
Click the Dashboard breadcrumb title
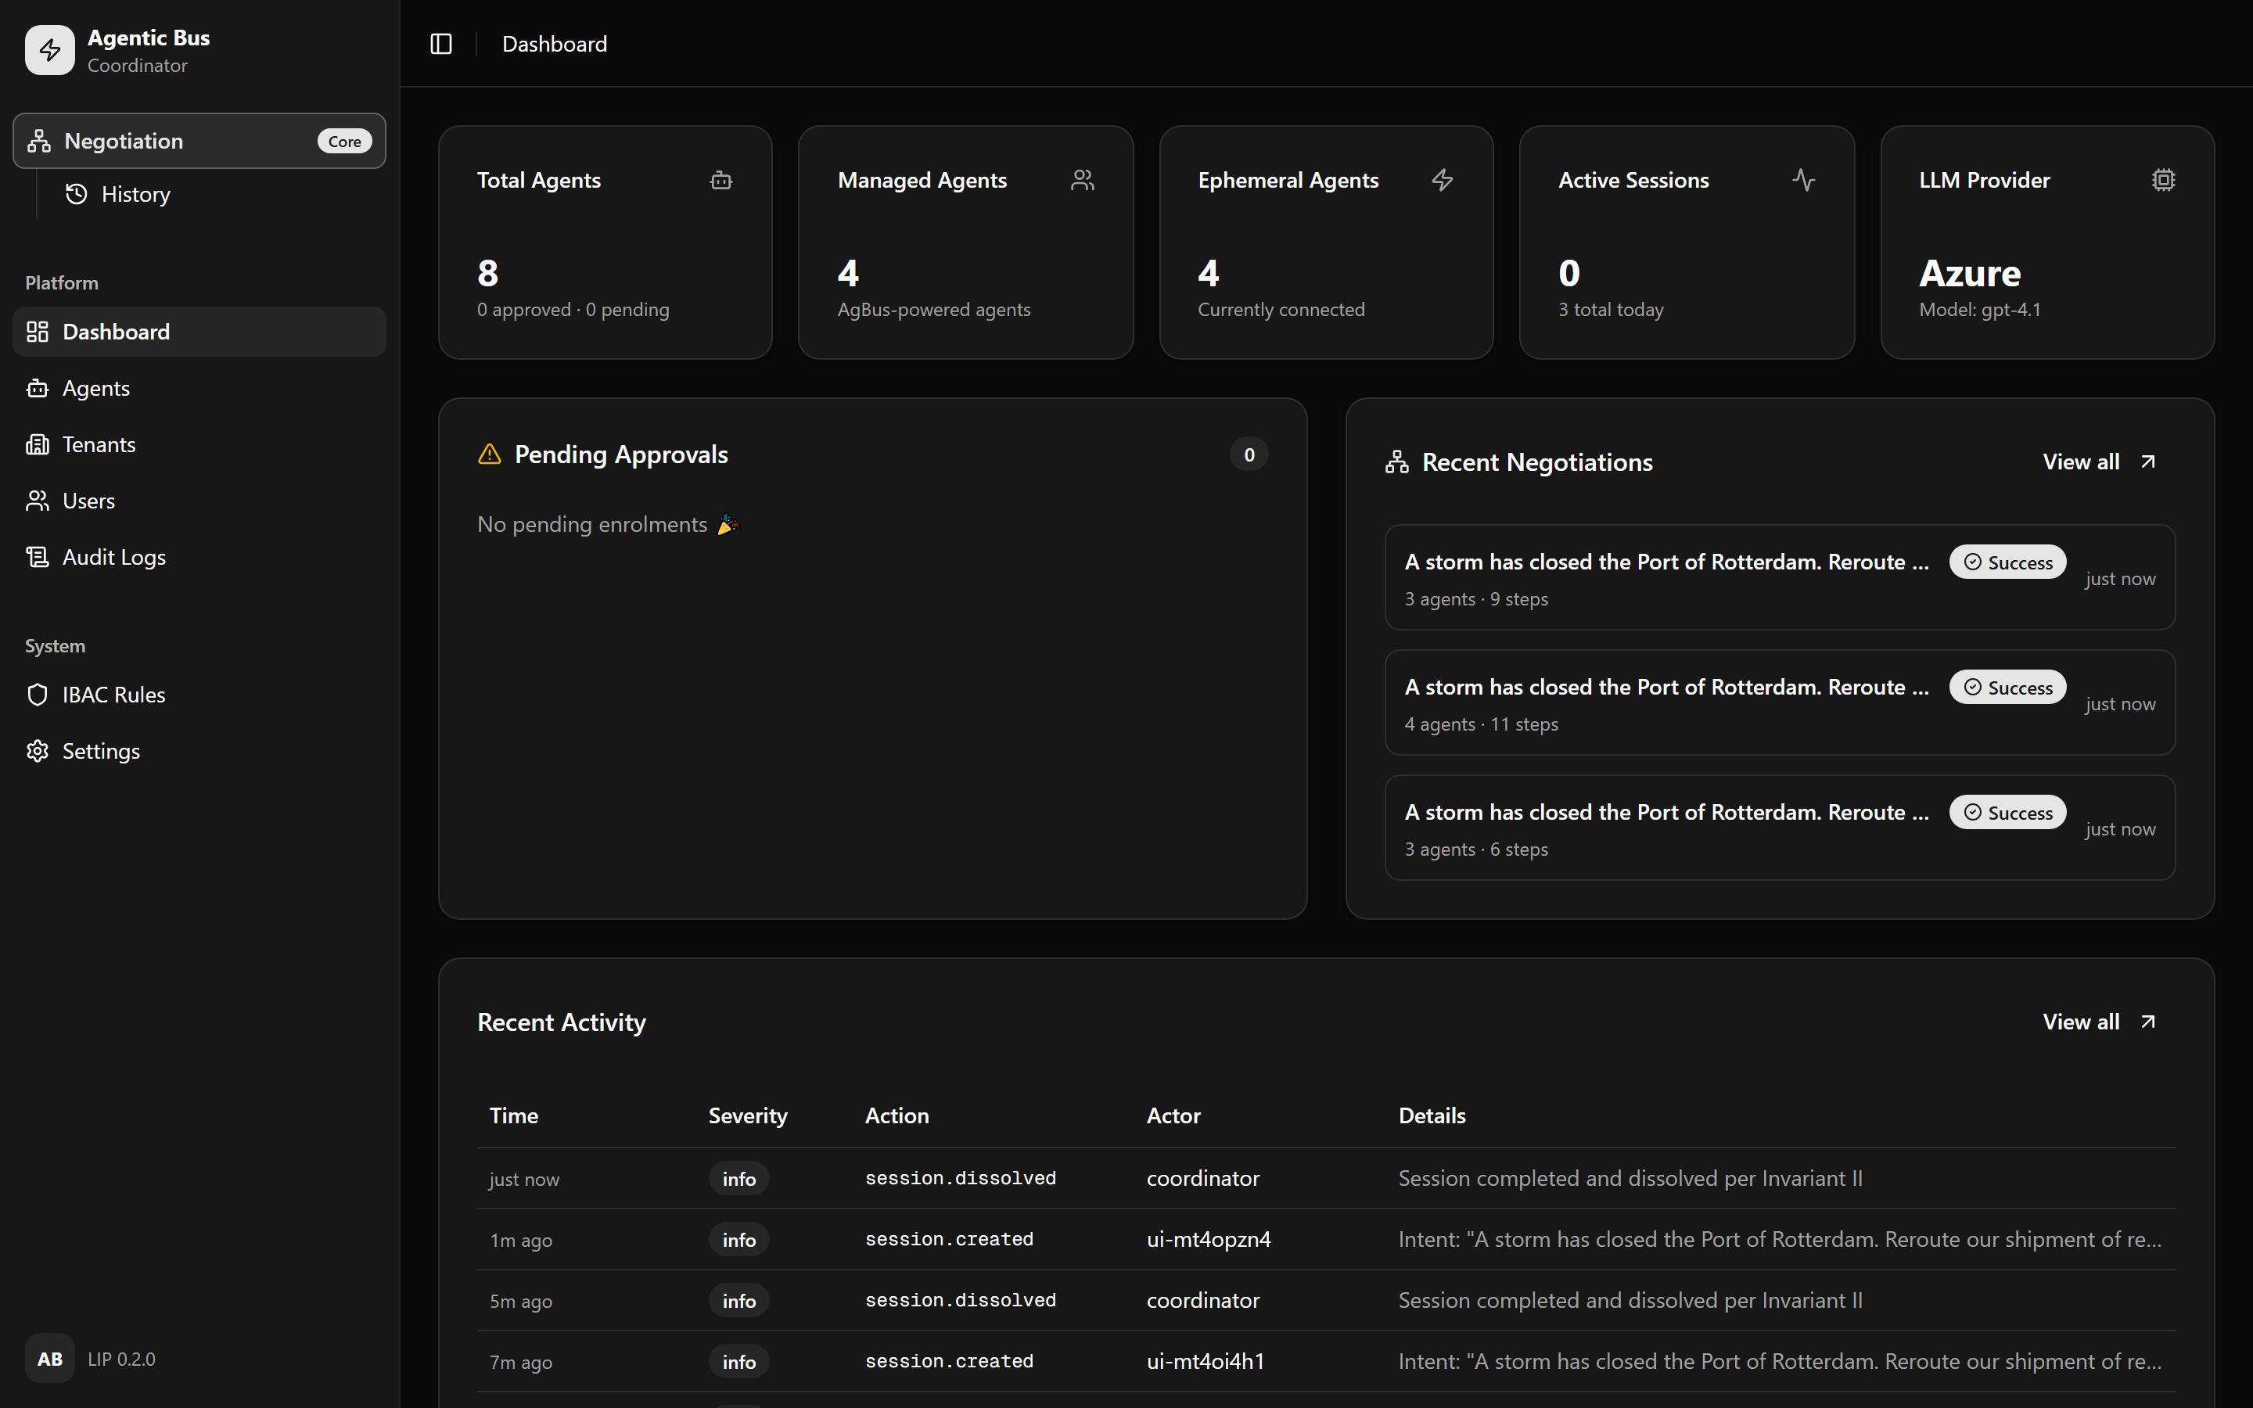pos(554,44)
